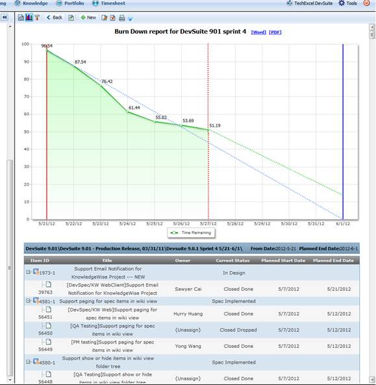Screen dimensions: 376x385
Task: Click the 61.44 data point on chart
Action: pos(128,112)
